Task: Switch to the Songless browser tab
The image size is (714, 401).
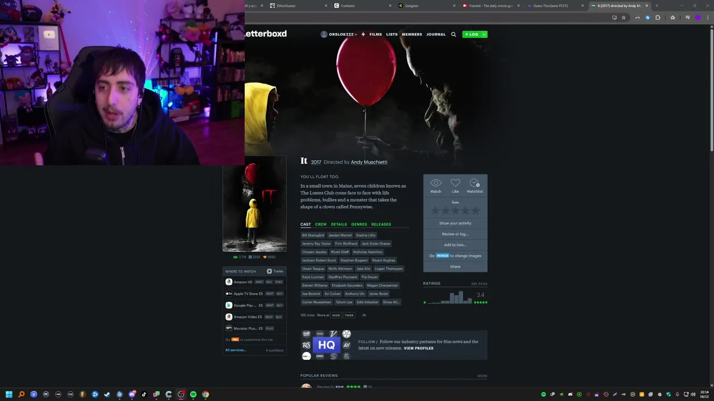Action: (x=427, y=6)
